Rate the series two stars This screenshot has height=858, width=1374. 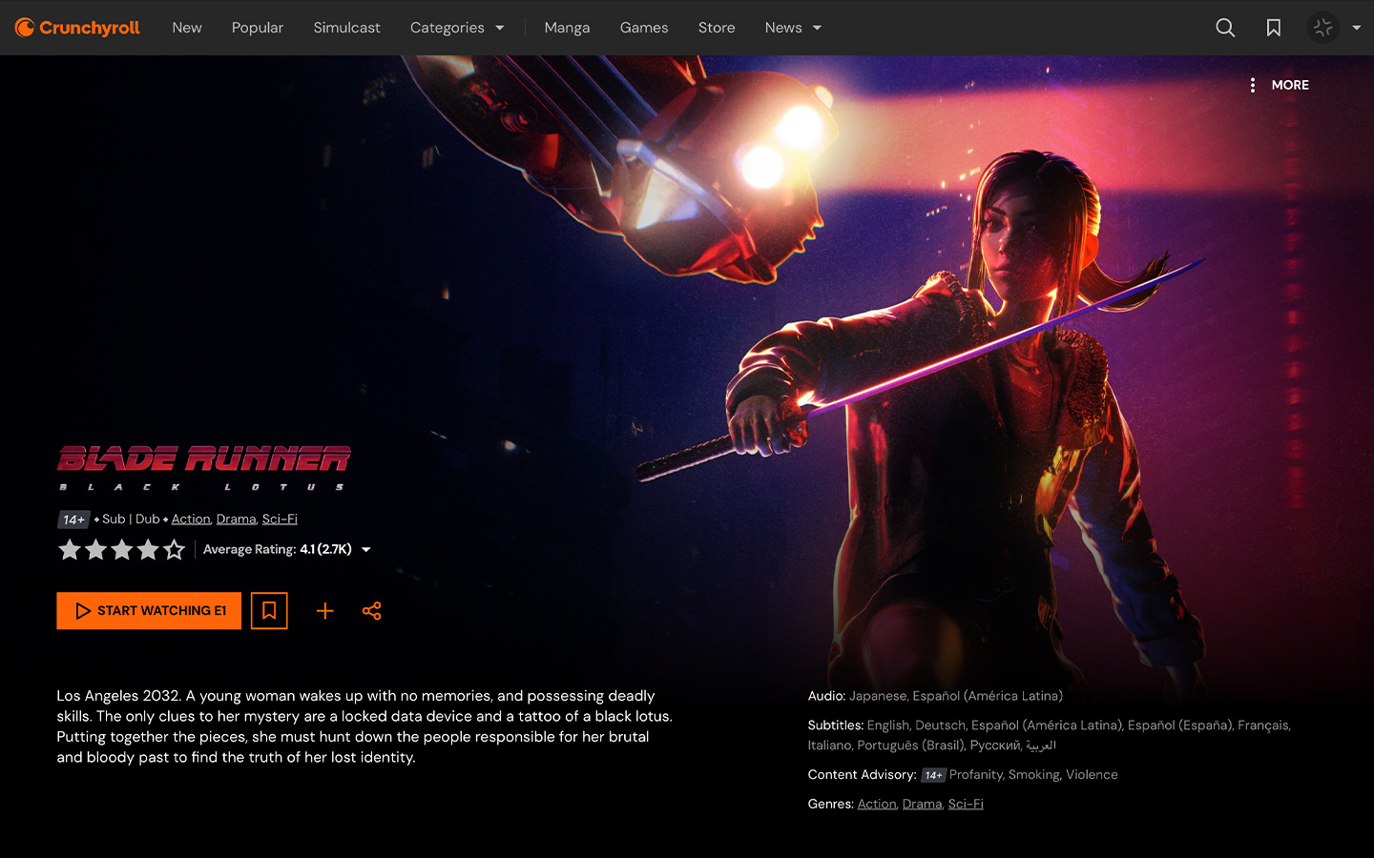(x=95, y=549)
